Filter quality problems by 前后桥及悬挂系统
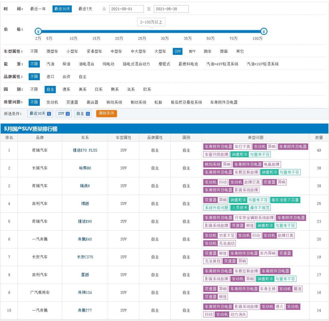This screenshot has width=329, height=321. click(186, 102)
